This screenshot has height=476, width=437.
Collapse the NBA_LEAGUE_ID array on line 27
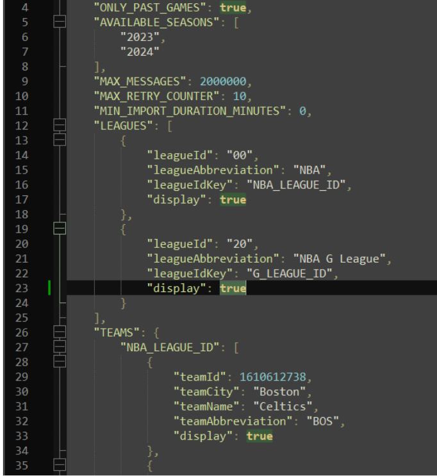click(60, 347)
